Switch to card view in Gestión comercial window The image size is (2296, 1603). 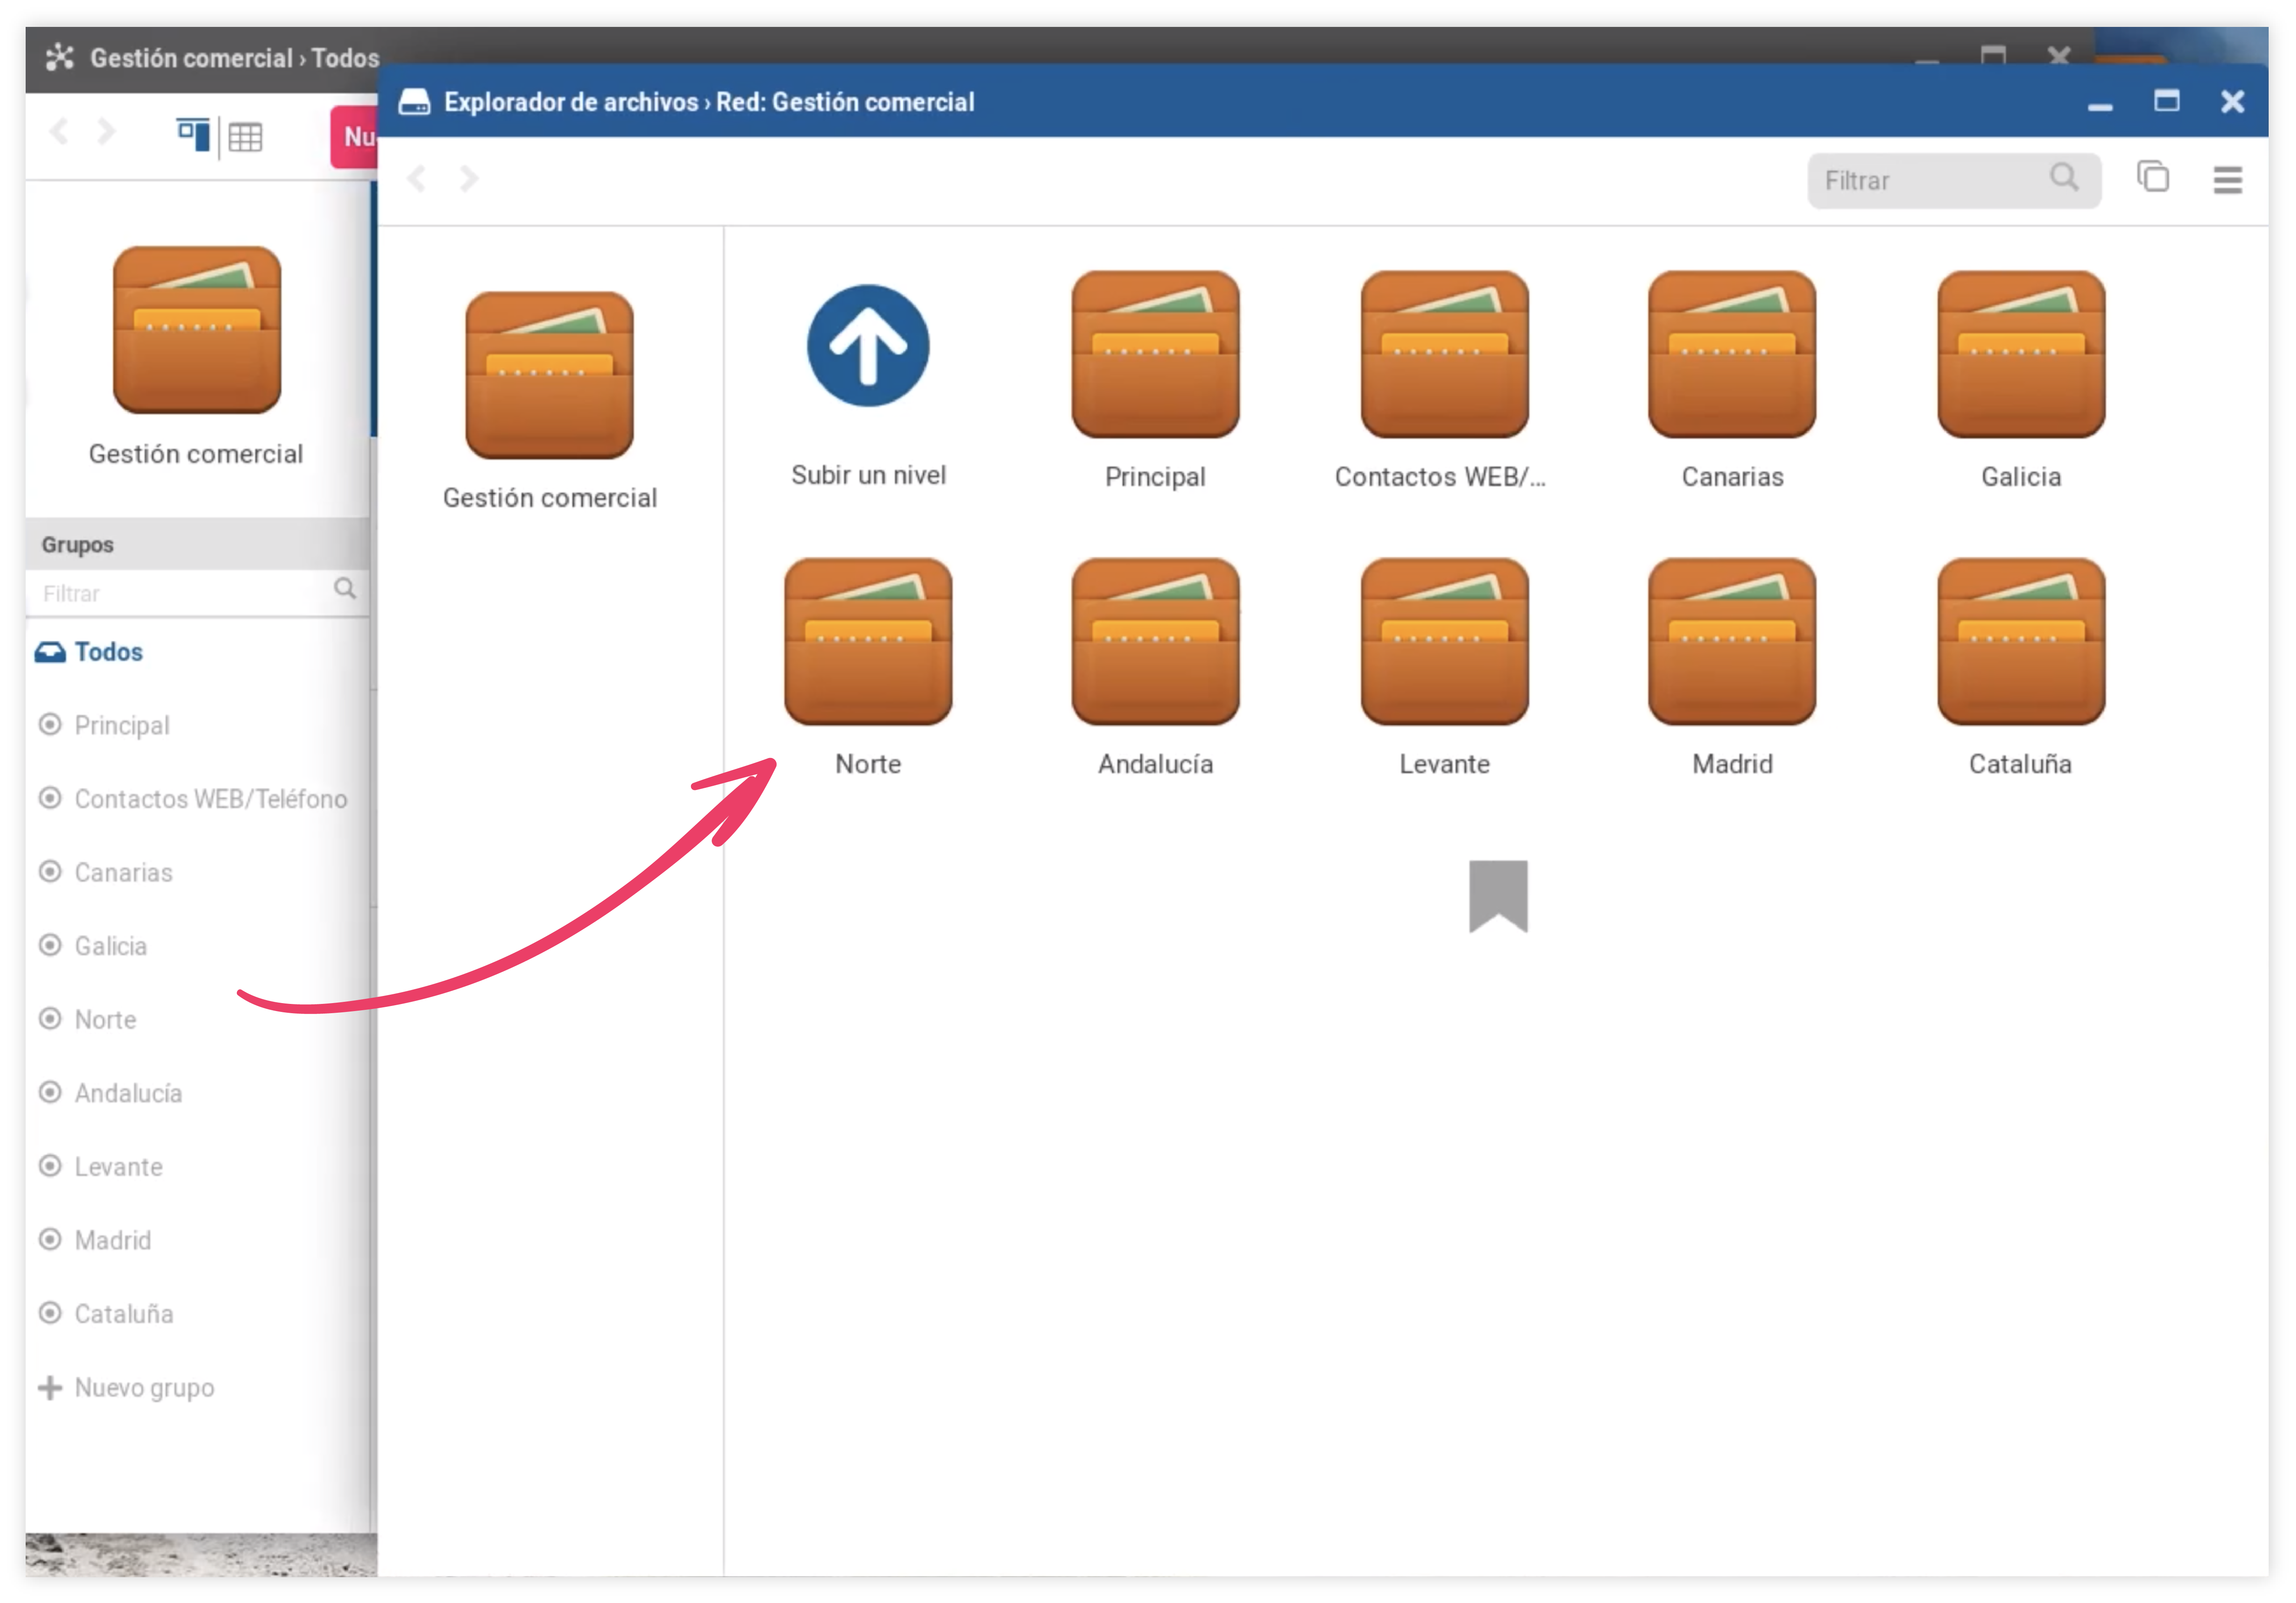coord(192,135)
